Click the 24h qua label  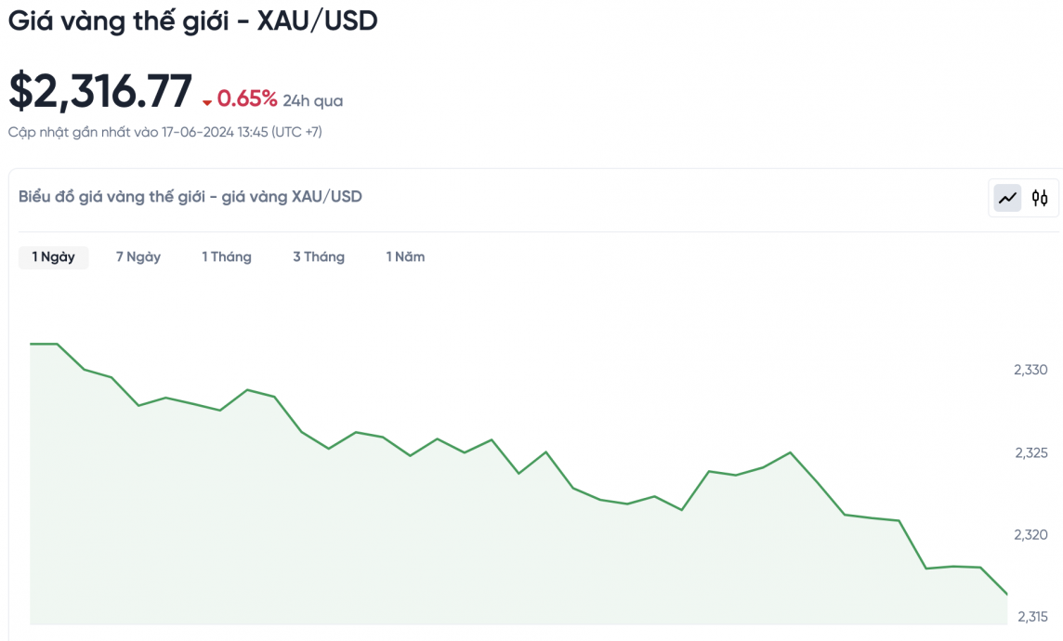click(313, 100)
